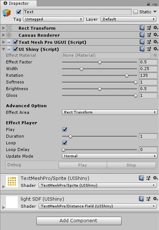Click the Effect Factor slider handle
The height and width of the screenshot is (230, 159).
pos(100,62)
